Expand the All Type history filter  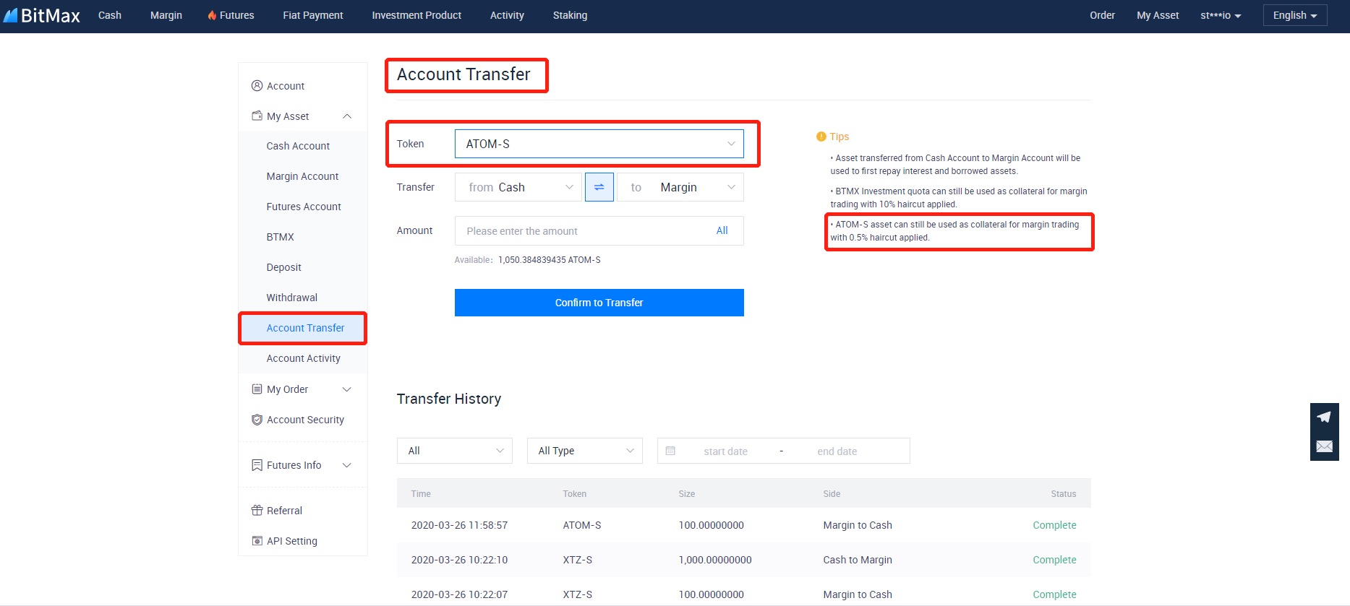[x=584, y=451]
